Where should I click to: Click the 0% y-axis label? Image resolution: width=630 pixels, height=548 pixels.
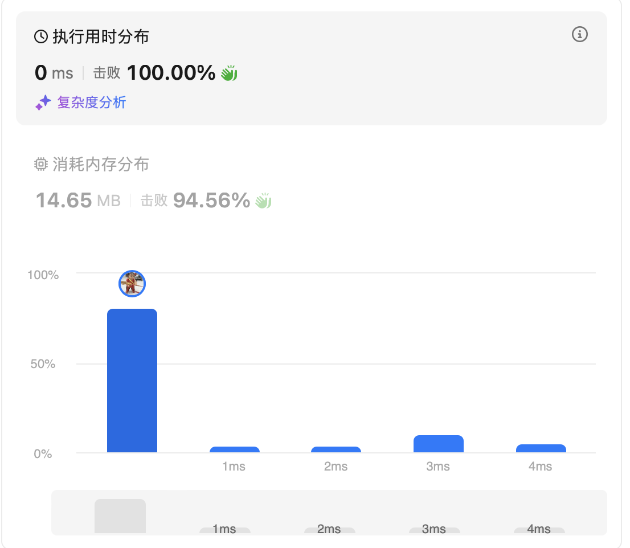(43, 454)
